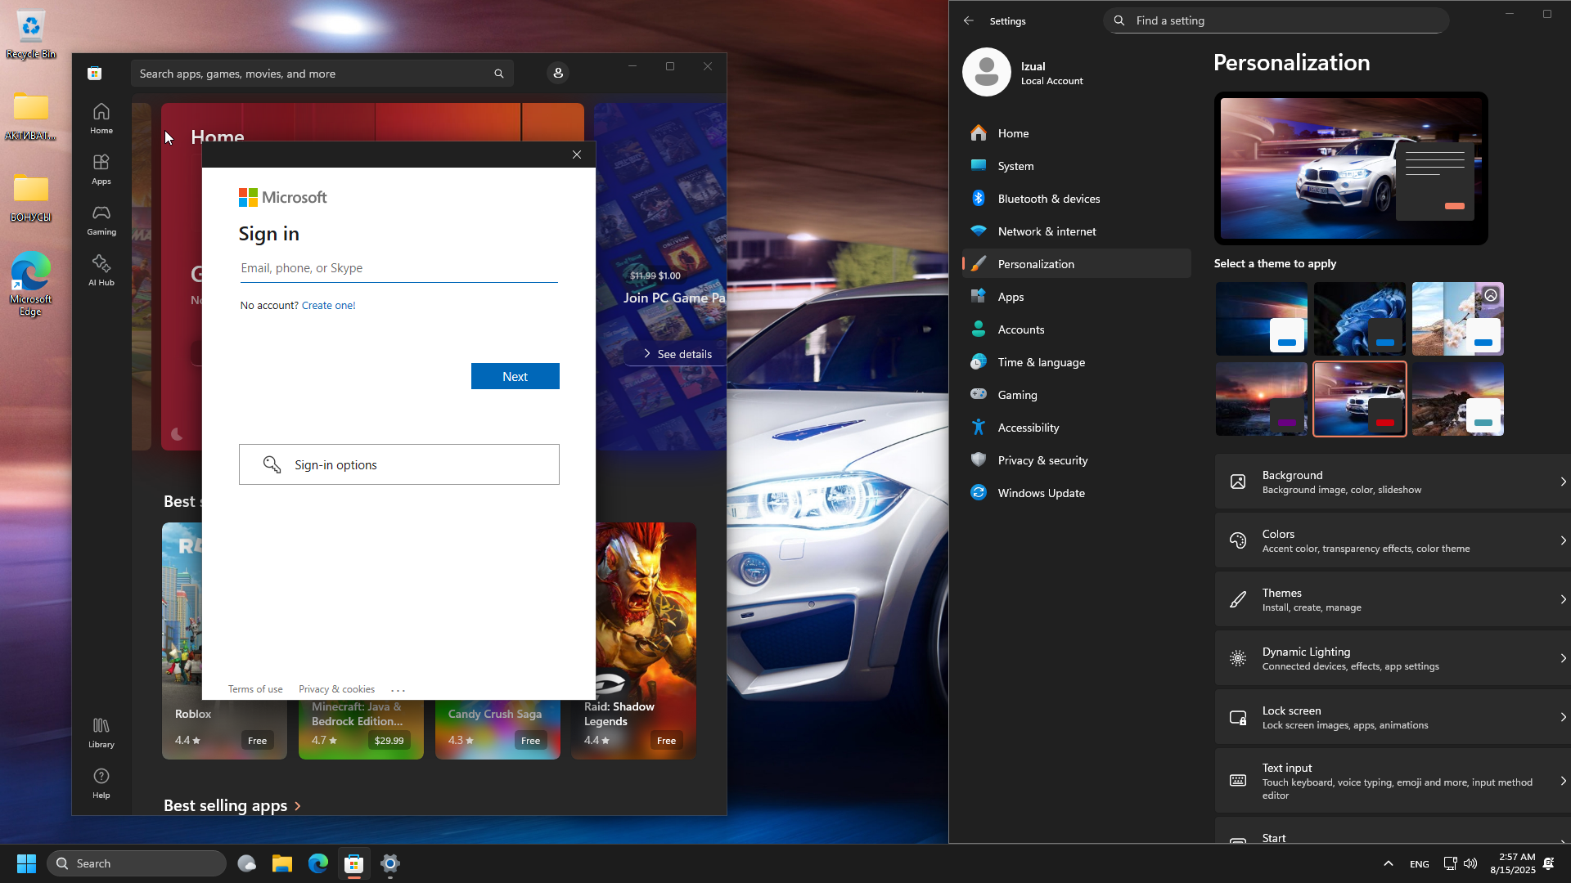The height and width of the screenshot is (883, 1571).
Task: Click the back arrow in Settings
Action: (x=969, y=20)
